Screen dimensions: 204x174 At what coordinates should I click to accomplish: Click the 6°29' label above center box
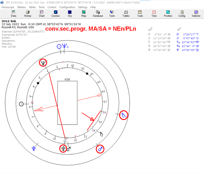67,79
